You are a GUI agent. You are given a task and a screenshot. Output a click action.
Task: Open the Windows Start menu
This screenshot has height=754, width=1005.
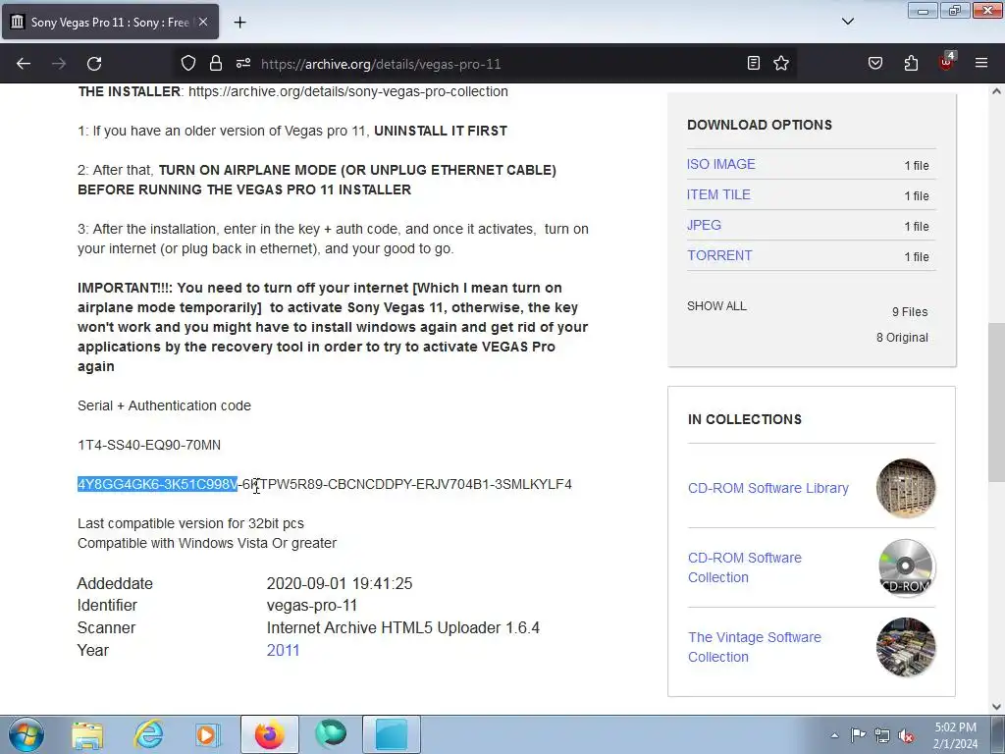26,734
